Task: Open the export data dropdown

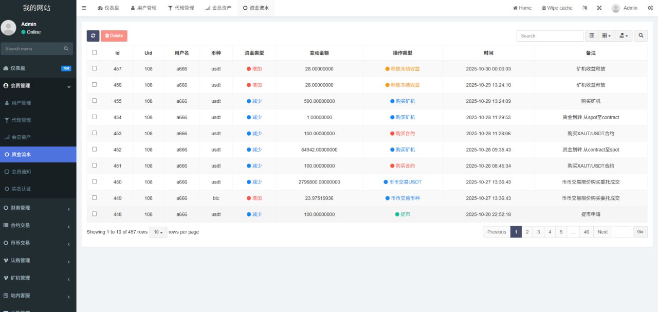Action: [624, 36]
